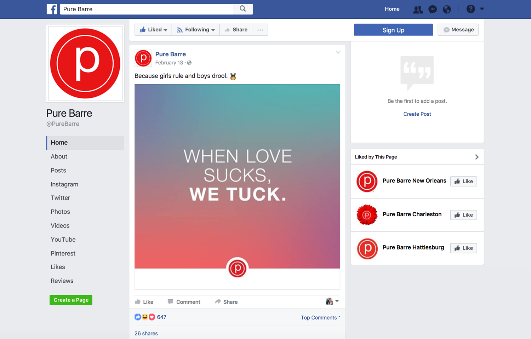Click the post author avatar icon

click(x=143, y=58)
